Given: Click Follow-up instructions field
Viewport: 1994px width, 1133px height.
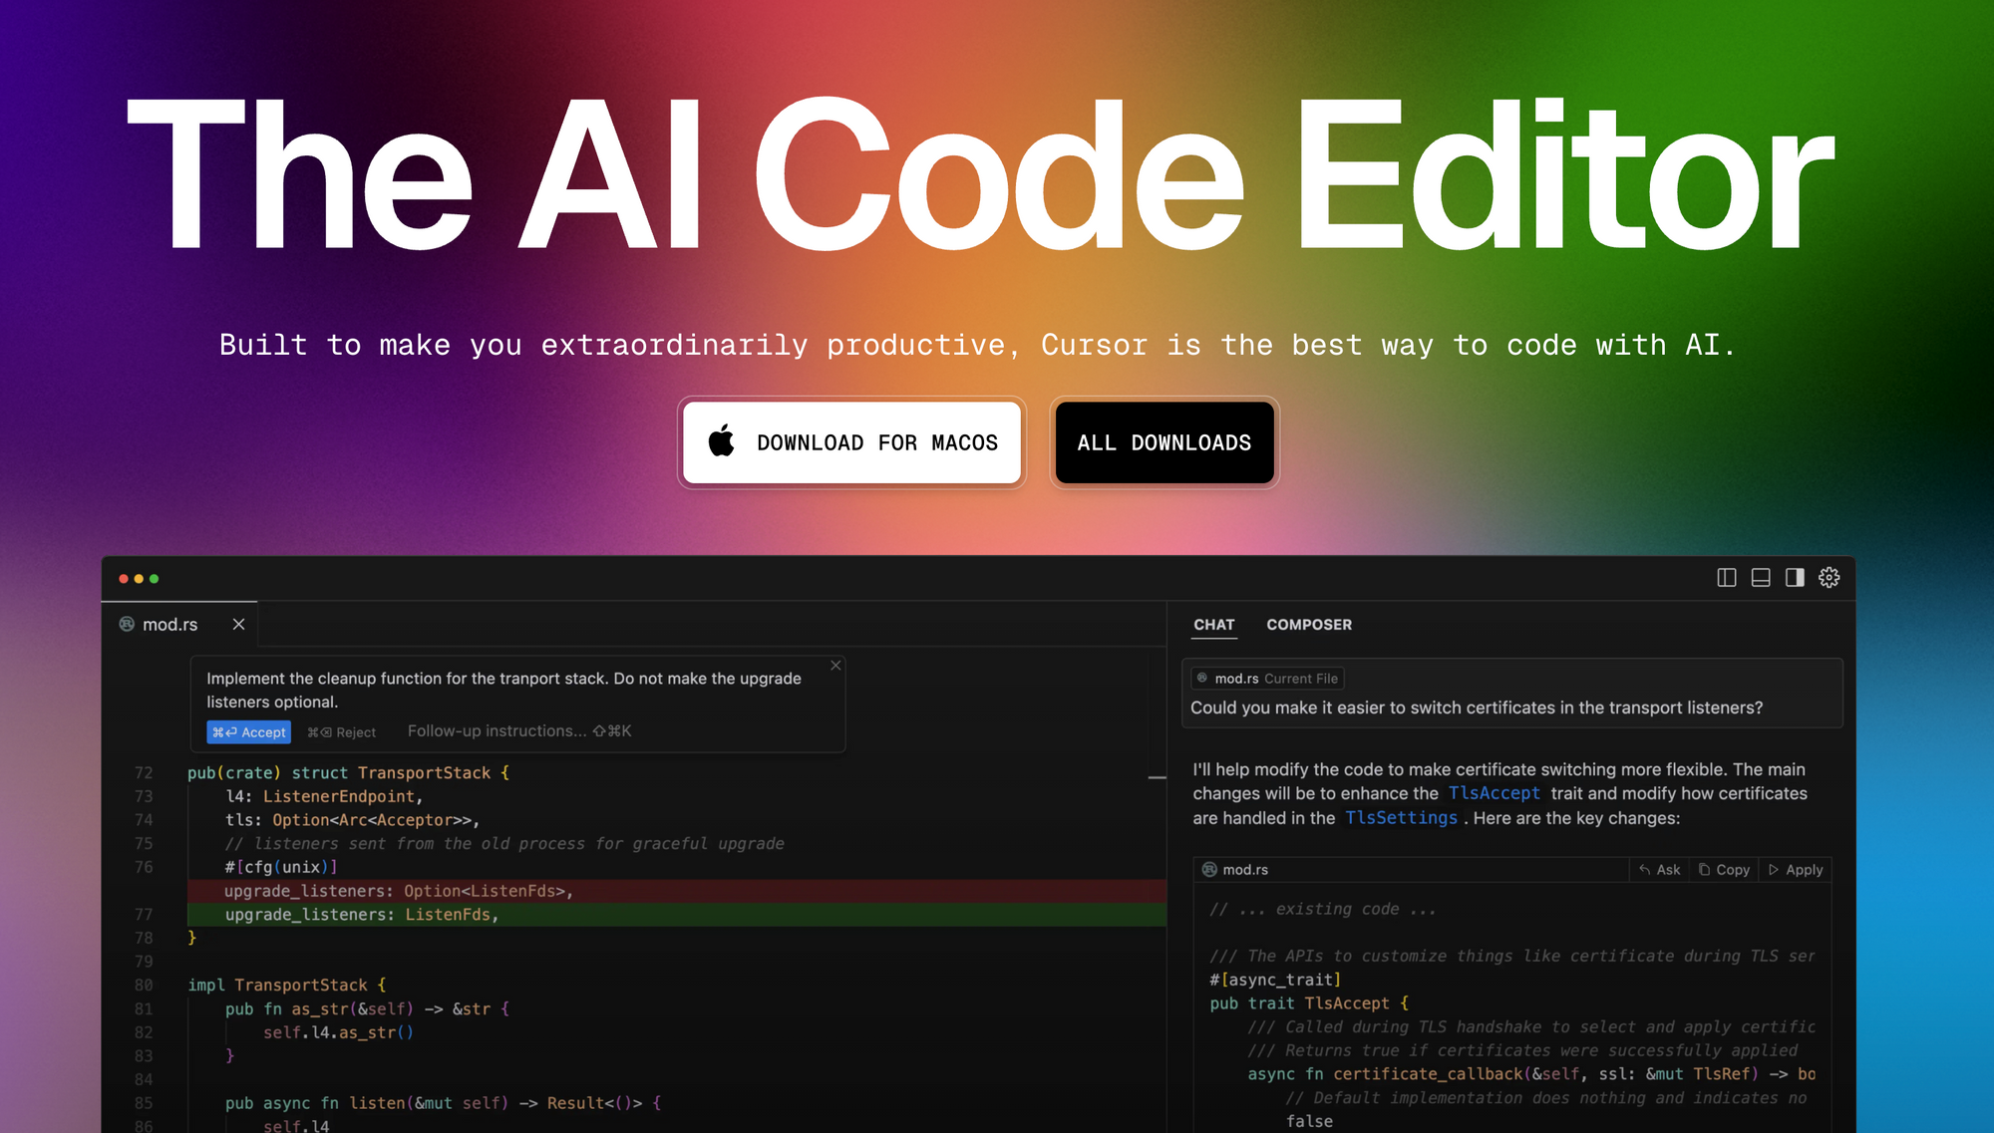Looking at the screenshot, I should tap(519, 731).
